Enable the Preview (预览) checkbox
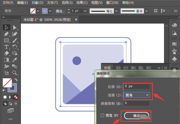This screenshot has width=180, height=124. click(102, 115)
